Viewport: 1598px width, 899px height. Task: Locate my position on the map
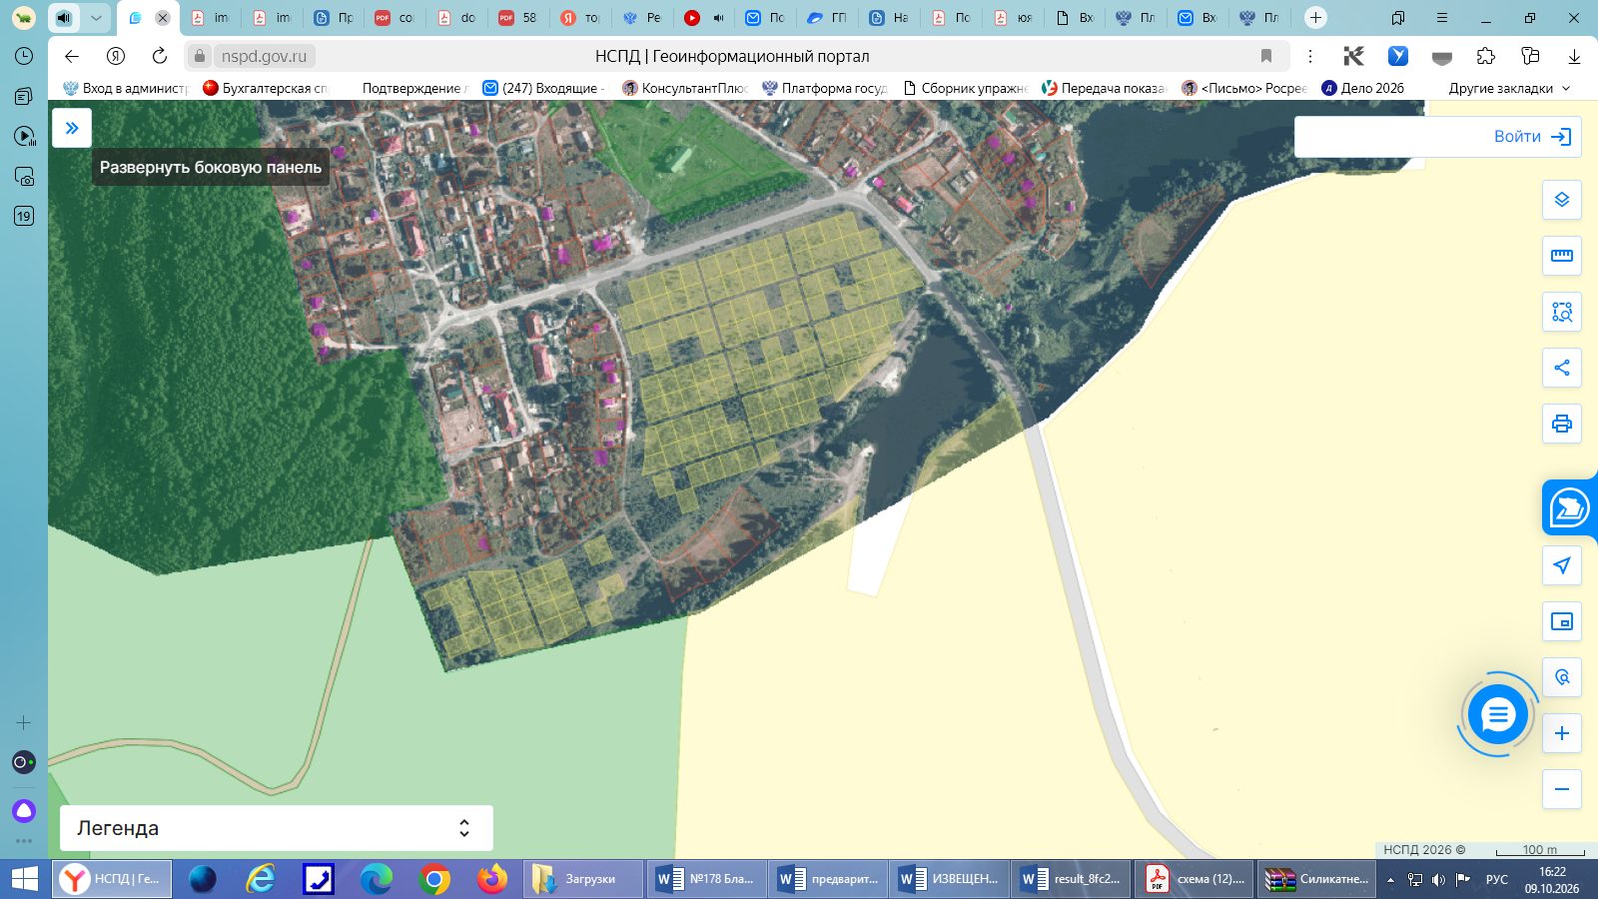[x=1562, y=565]
